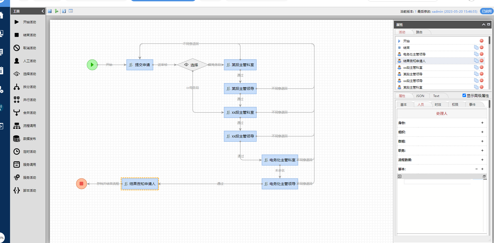This screenshot has height=243, width=494.
Task: Open the JSON tab
Action: click(420, 96)
